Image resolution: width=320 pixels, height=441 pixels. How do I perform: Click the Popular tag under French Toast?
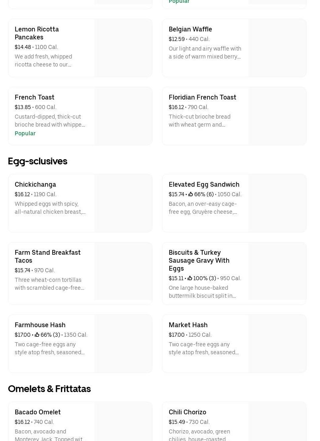pos(25,133)
